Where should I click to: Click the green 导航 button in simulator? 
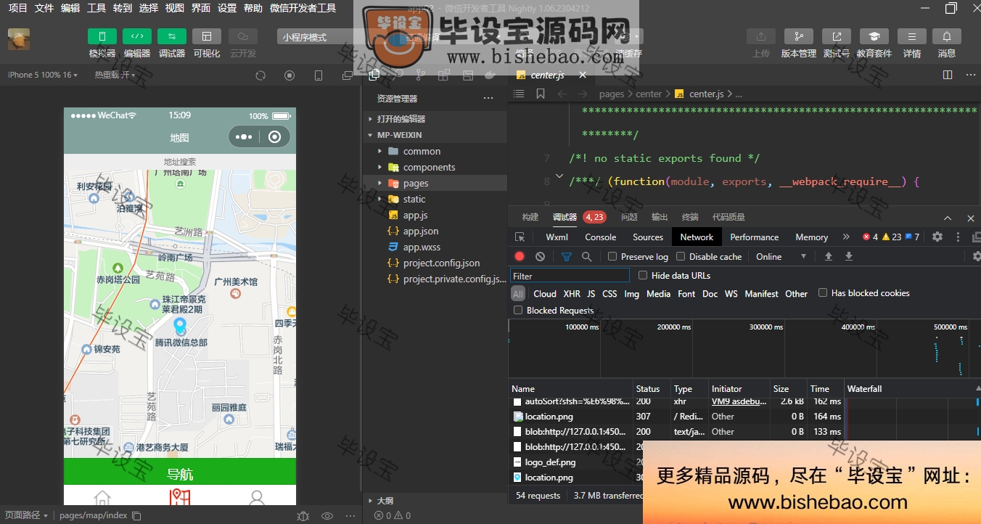(x=180, y=472)
